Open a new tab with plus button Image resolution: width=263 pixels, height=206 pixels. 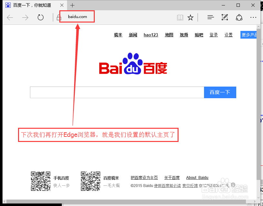click(x=72, y=5)
